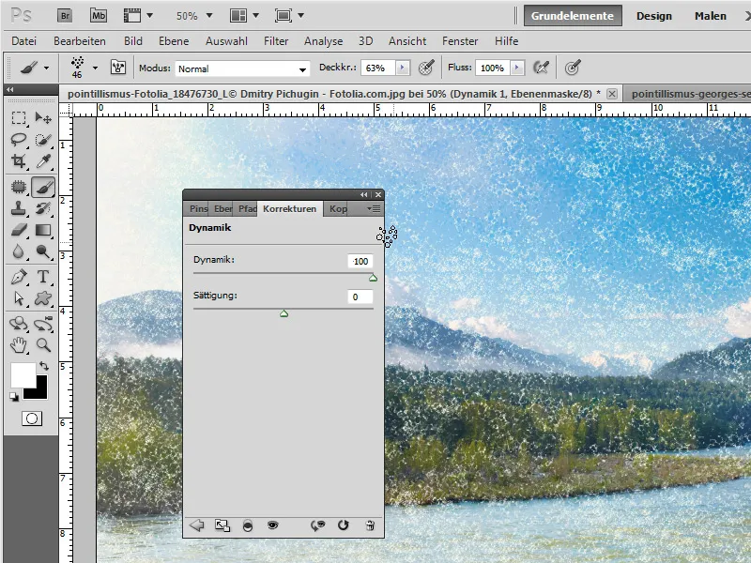Open Mini Bridge via the Mb icon
Image resolution: width=751 pixels, height=563 pixels.
point(99,16)
